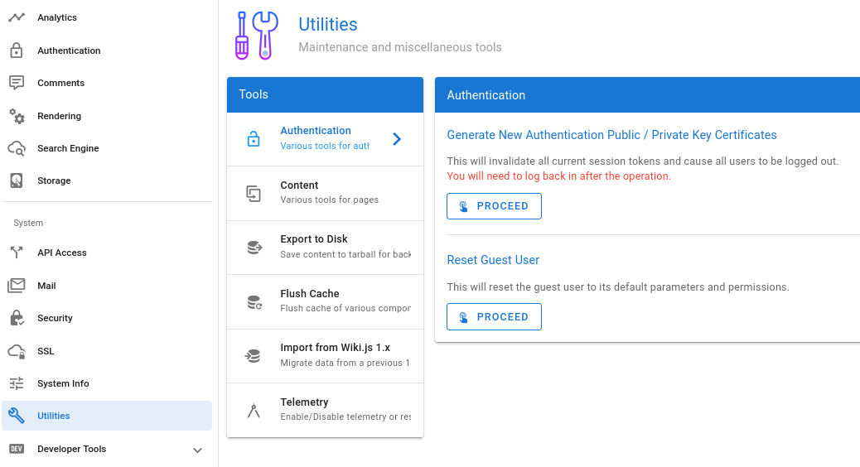Expand the Developer Tools sidebar section
This screenshot has width=860, height=467.
[x=197, y=450]
